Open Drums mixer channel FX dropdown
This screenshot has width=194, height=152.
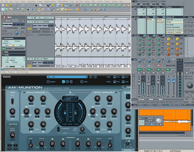pos(142,102)
